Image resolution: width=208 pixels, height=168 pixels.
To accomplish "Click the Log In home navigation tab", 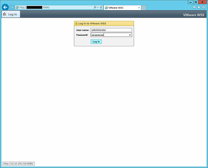I will tap(11, 14).
